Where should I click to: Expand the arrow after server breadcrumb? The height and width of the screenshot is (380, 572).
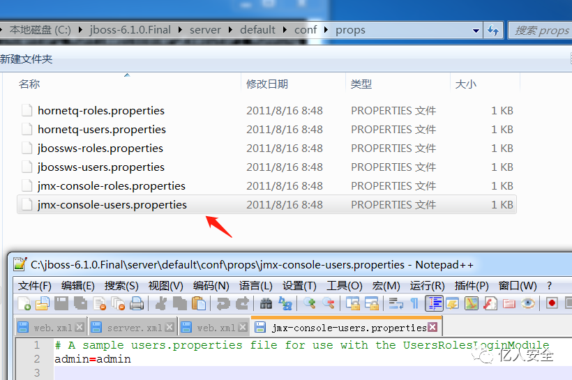pyautogui.click(x=231, y=30)
